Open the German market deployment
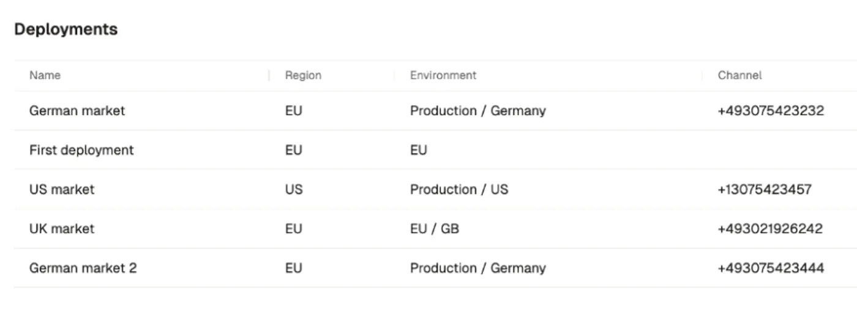 pyautogui.click(x=77, y=111)
